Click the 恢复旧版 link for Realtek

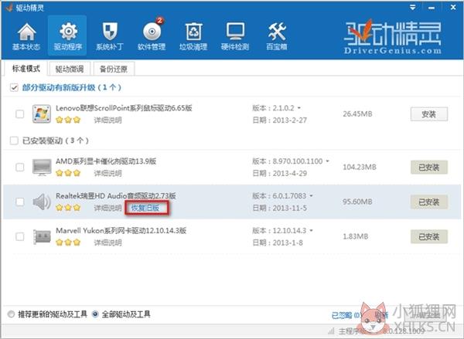tap(145, 208)
